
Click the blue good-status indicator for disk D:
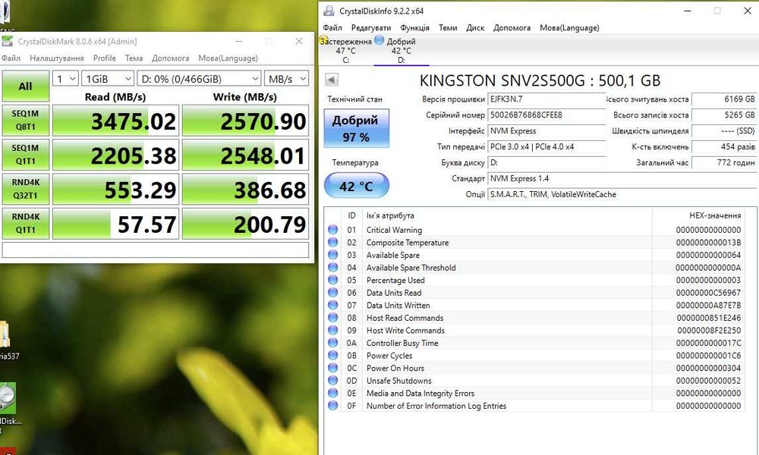(379, 39)
